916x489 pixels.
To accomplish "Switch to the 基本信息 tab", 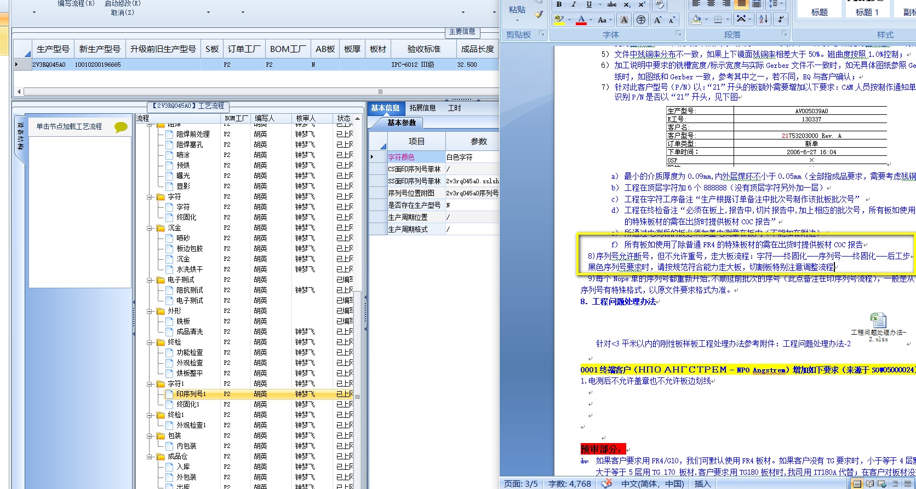I will click(385, 108).
